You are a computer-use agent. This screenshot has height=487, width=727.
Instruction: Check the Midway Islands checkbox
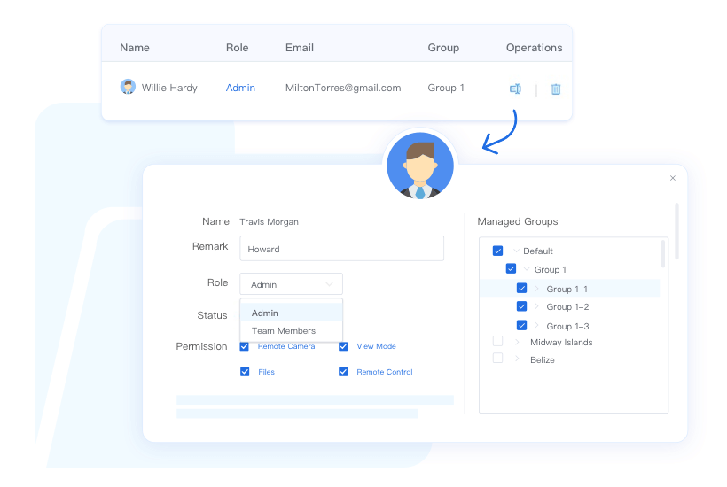coord(497,342)
